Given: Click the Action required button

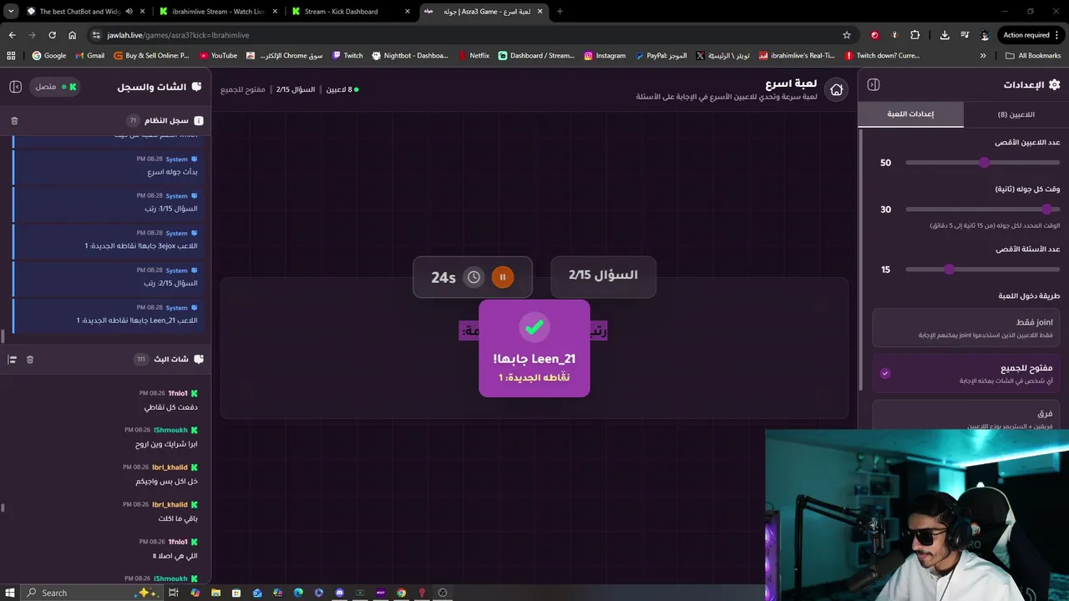Looking at the screenshot, I should [1031, 35].
